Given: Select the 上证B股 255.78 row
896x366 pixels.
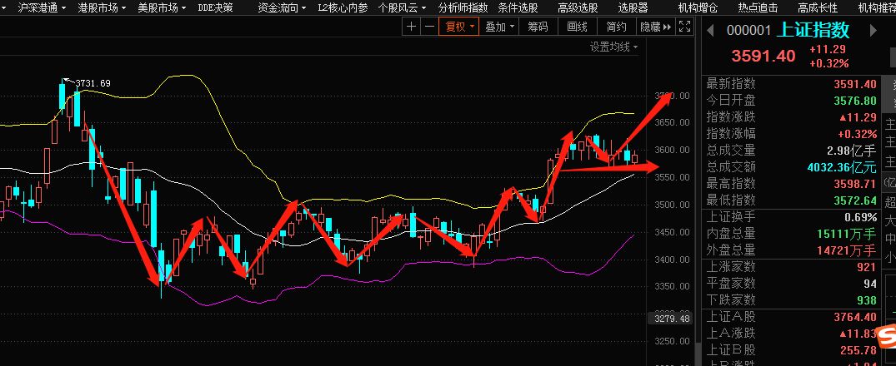Looking at the screenshot, I should tap(792, 350).
